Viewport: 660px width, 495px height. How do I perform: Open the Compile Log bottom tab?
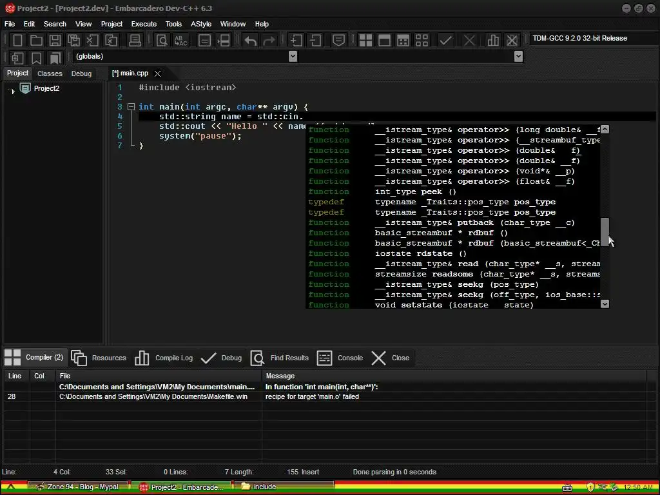click(x=164, y=358)
